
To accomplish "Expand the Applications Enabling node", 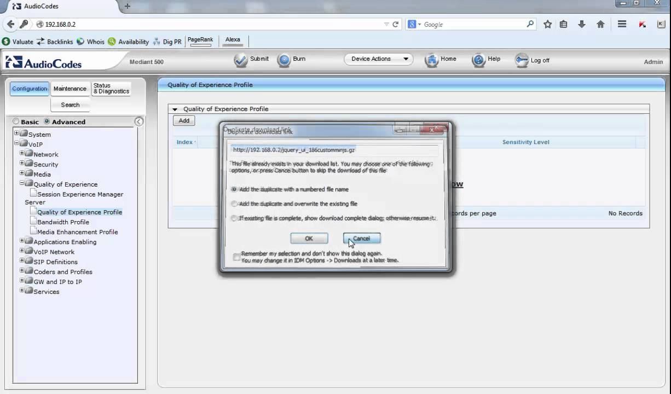I will pos(22,240).
